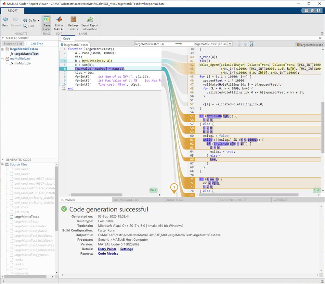Open Edit In MATLAB

(59, 23)
